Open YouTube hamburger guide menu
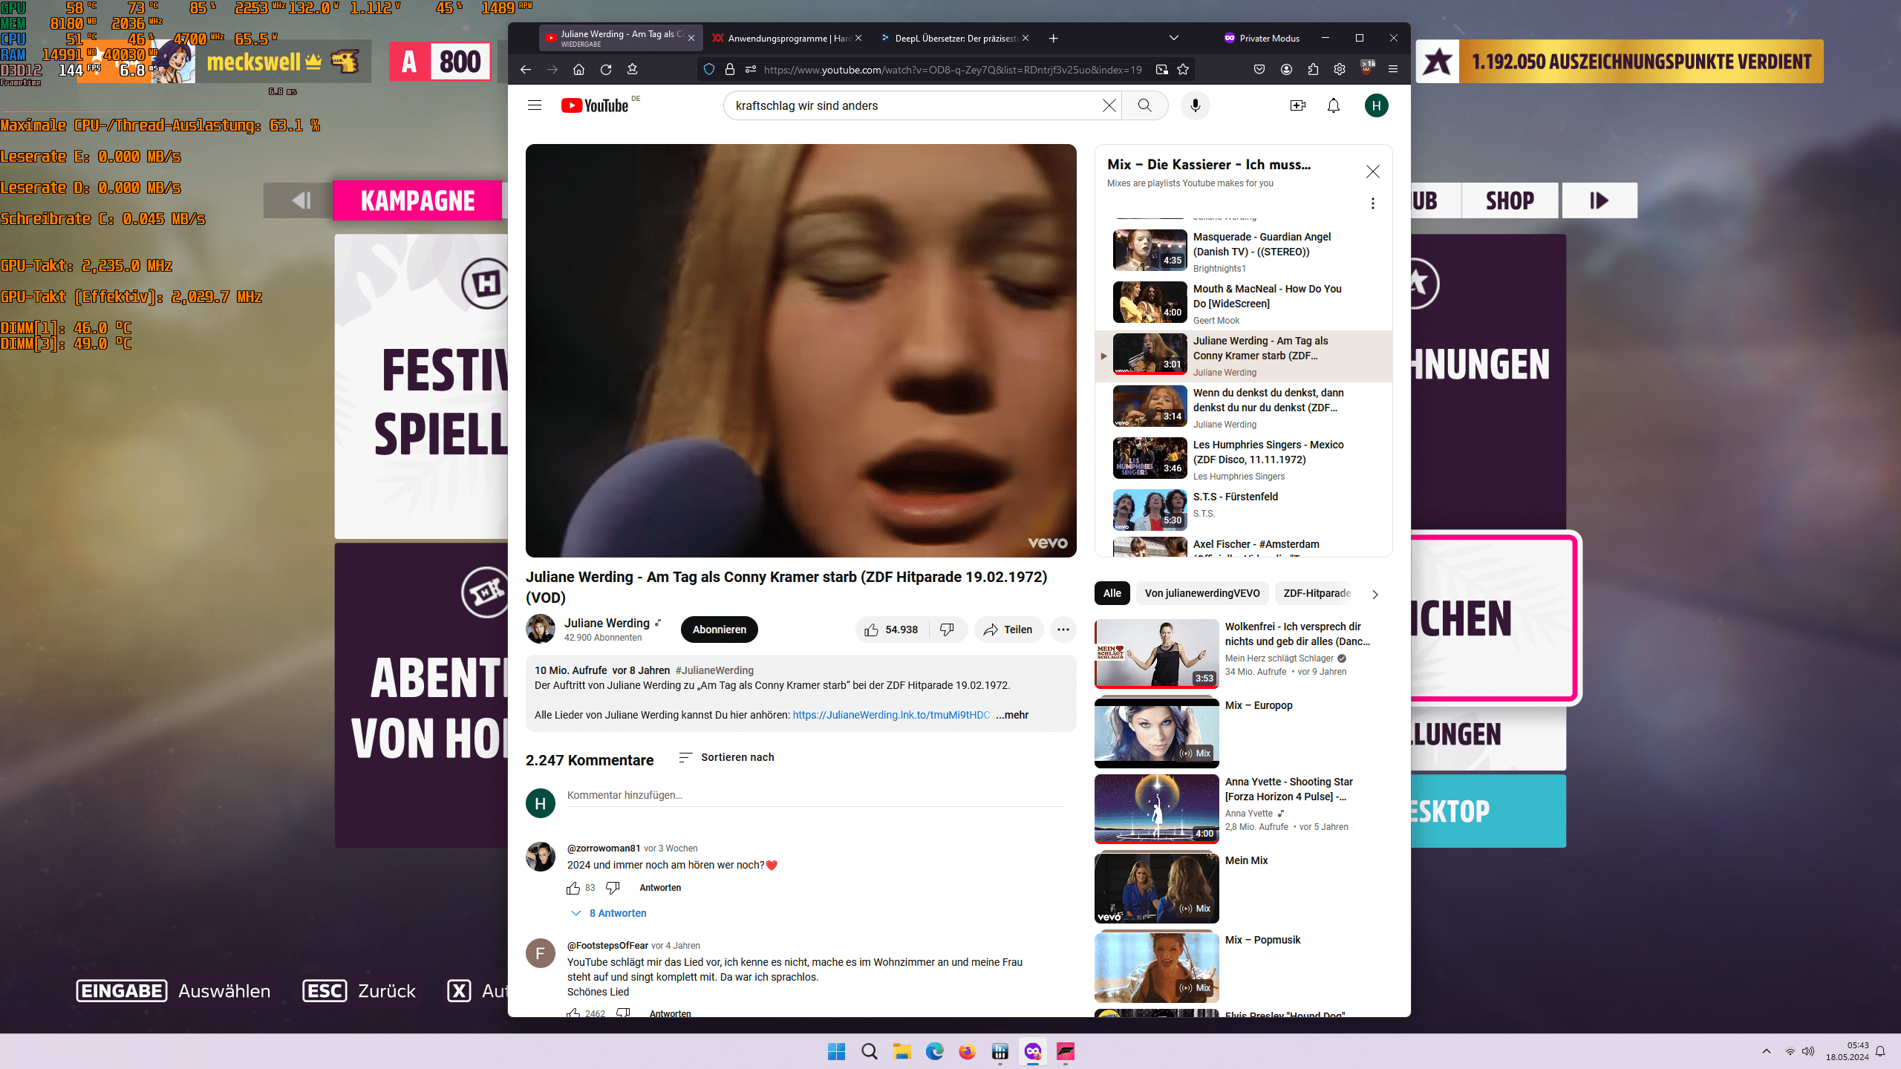Screen dimensions: 1901x1069 point(535,105)
